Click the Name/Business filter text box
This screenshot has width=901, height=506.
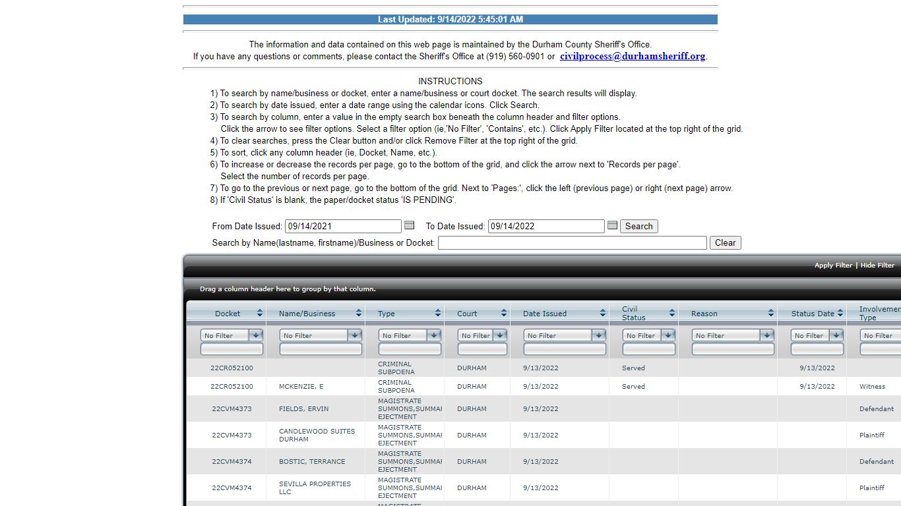(321, 349)
